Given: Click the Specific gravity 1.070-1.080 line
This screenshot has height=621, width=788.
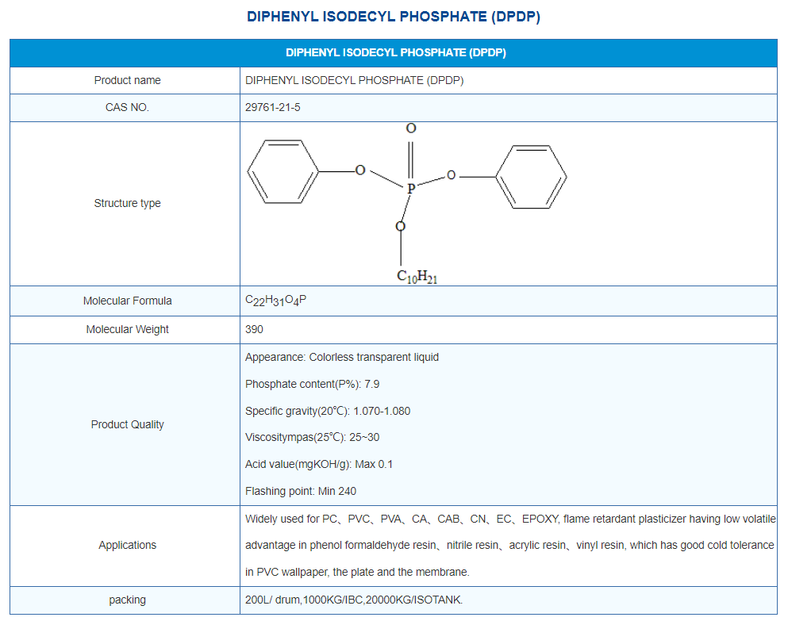Looking at the screenshot, I should pyautogui.click(x=327, y=411).
